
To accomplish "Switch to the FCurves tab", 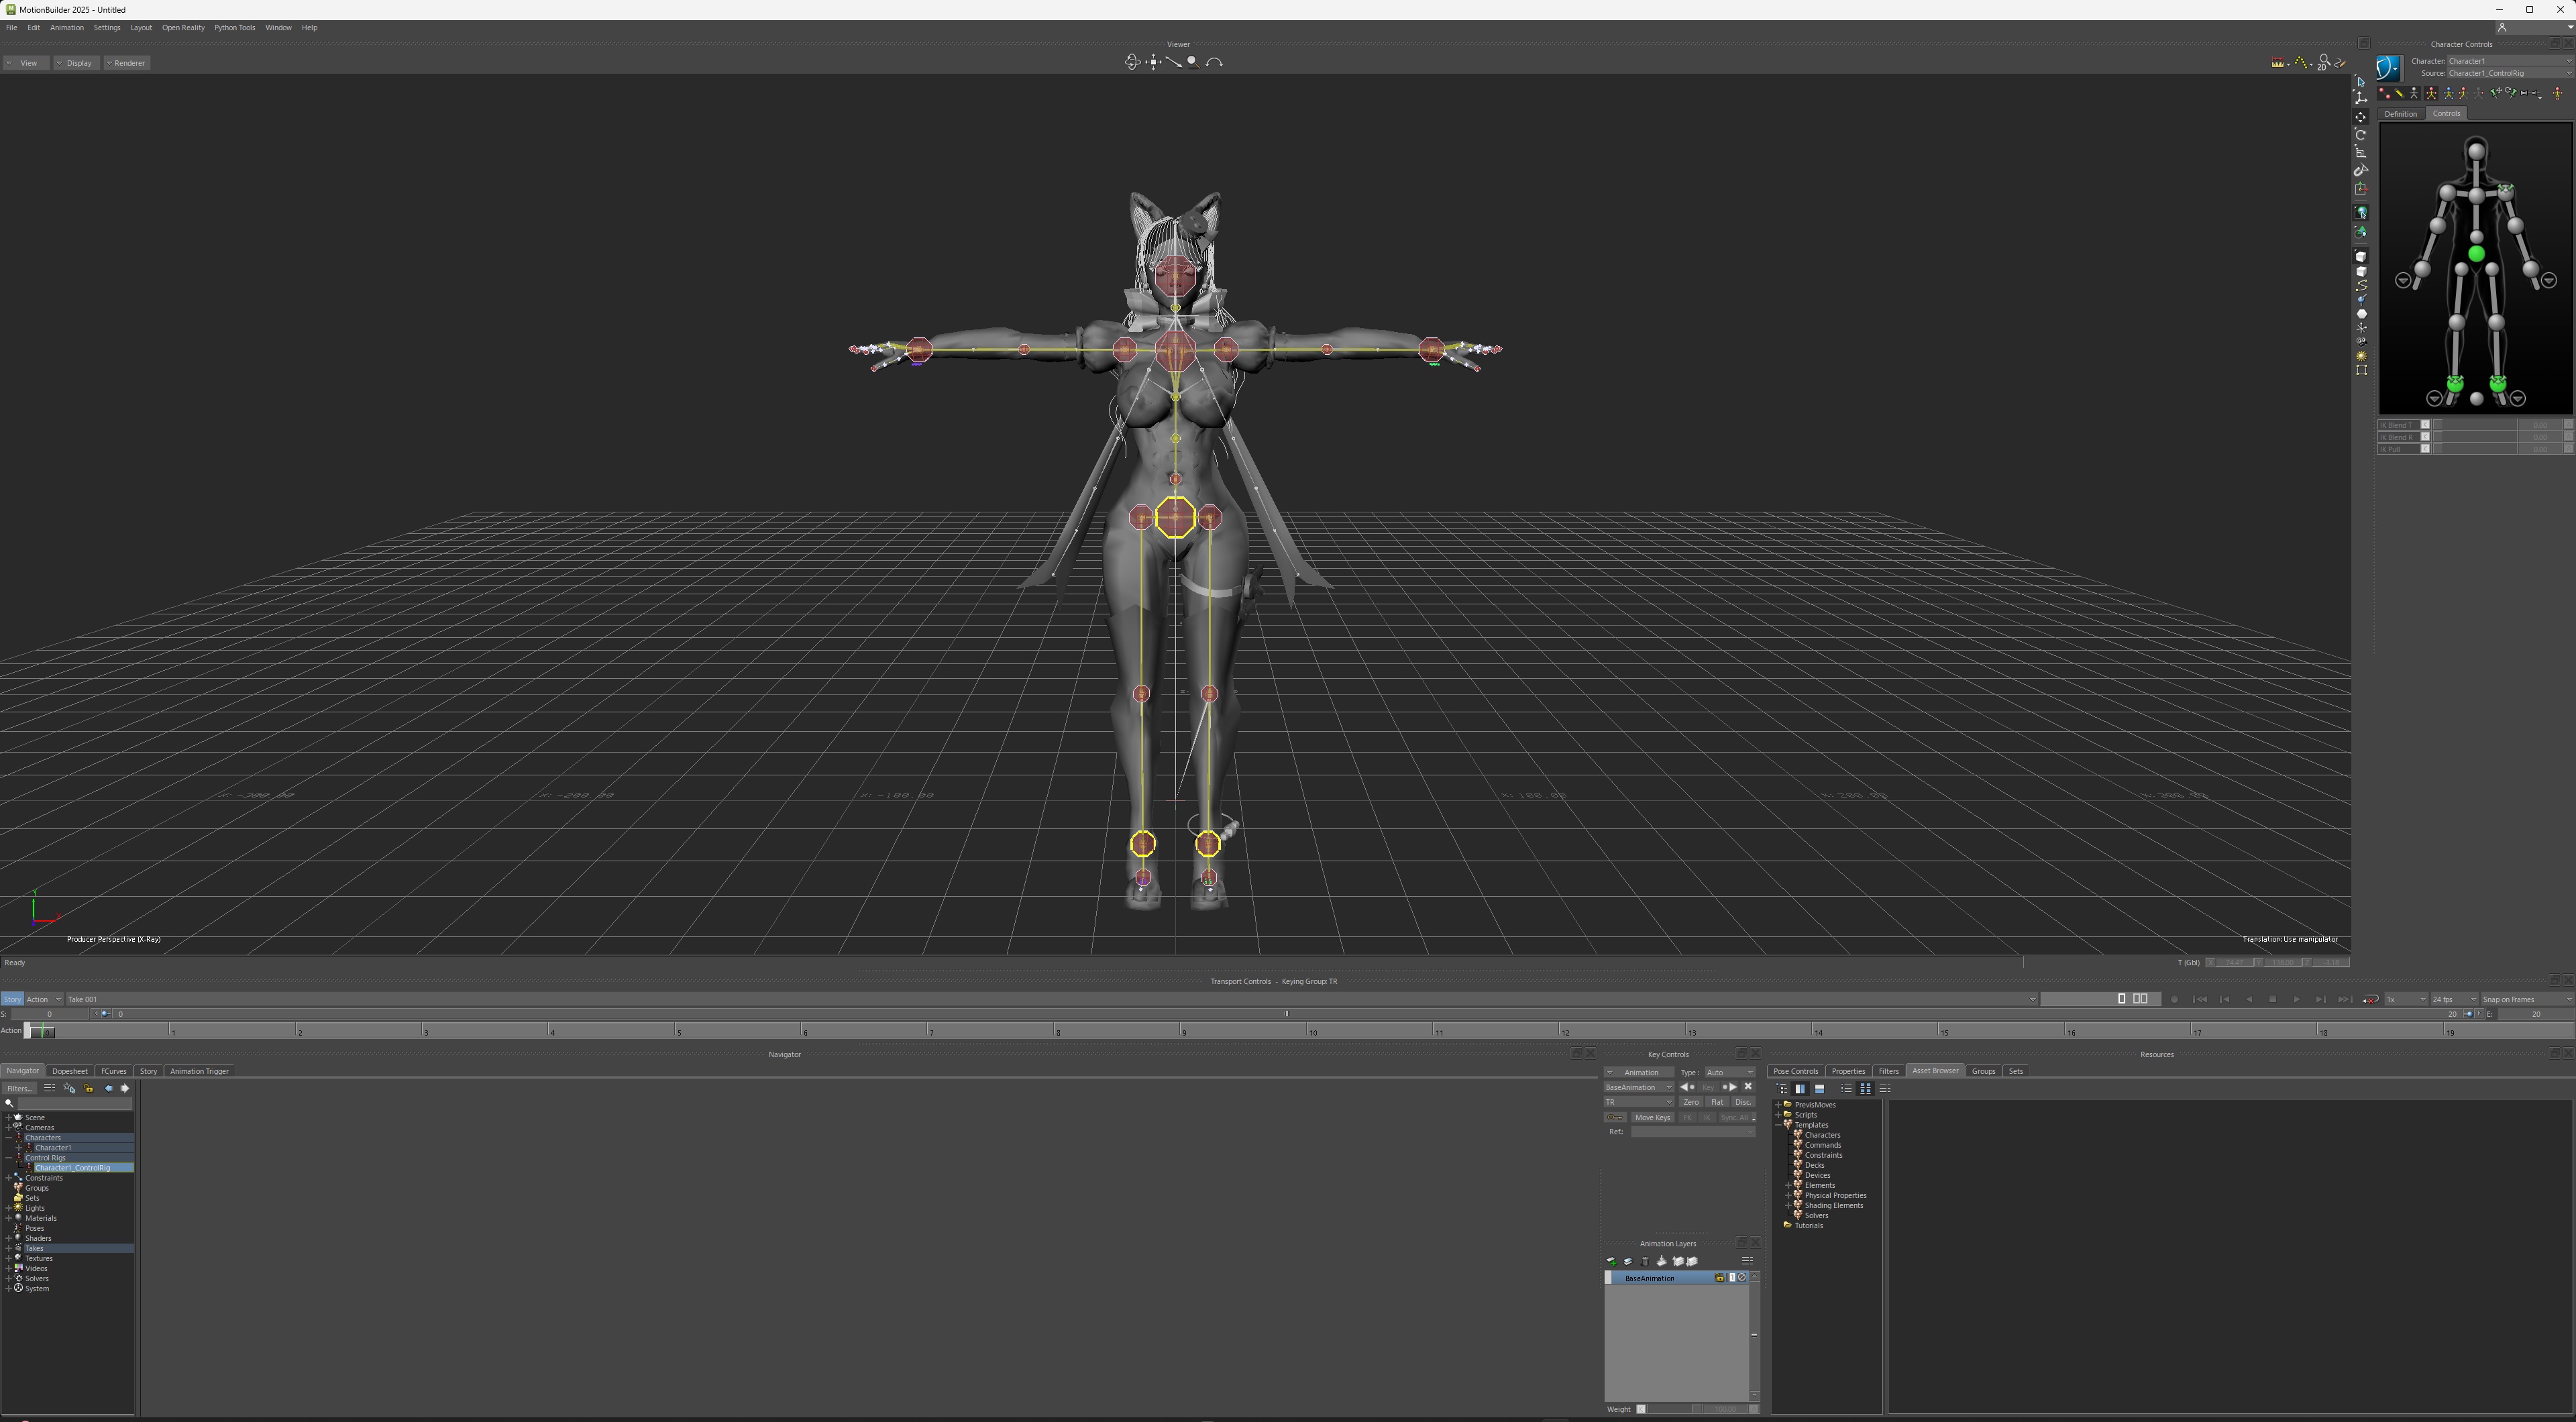I will 113,1072.
